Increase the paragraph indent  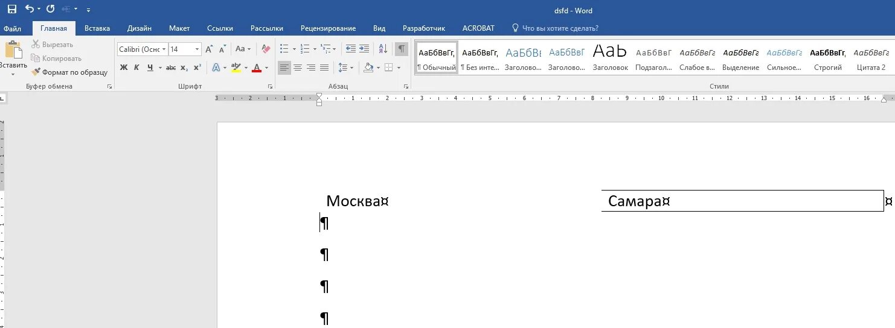point(364,49)
